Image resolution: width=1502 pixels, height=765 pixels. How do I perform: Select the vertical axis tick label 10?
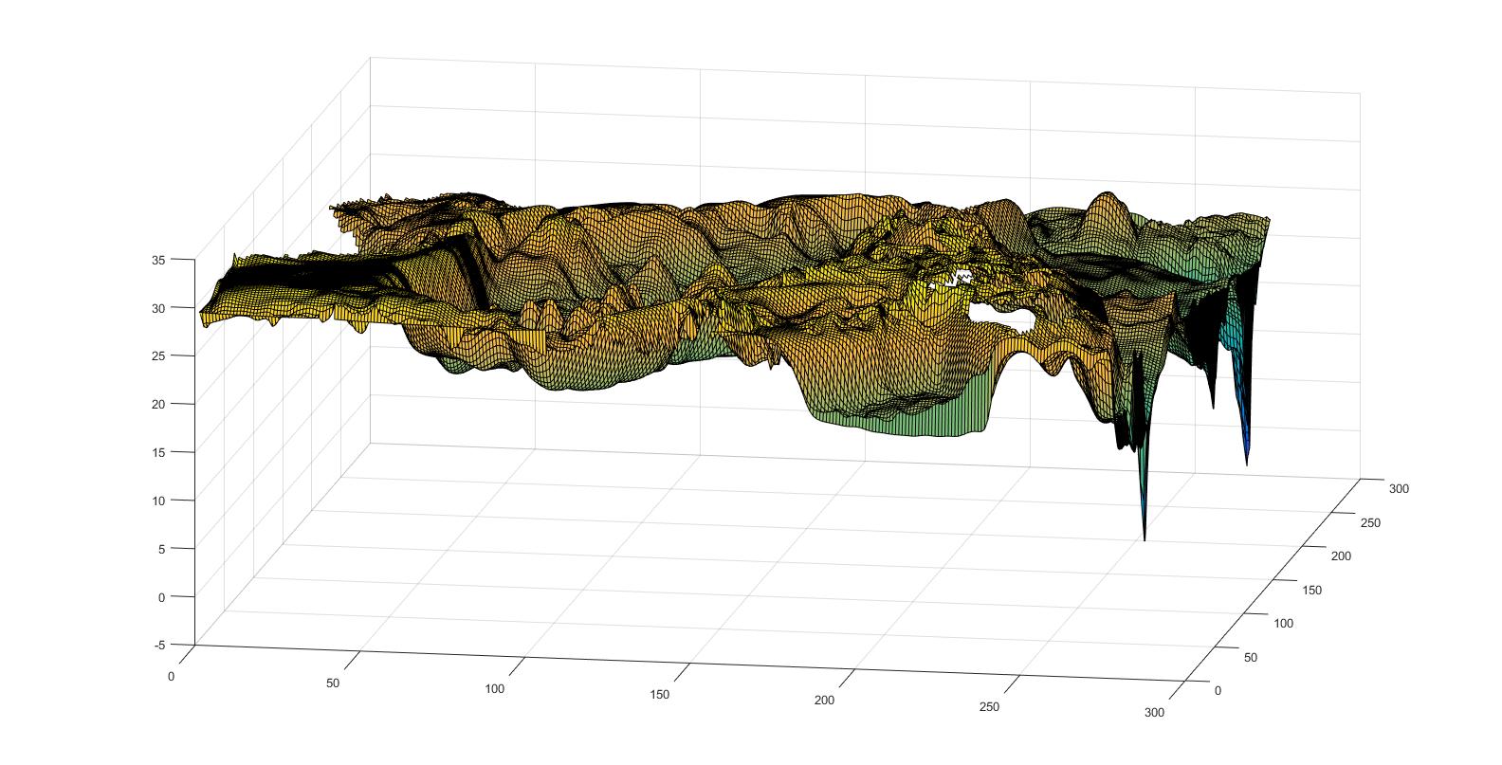(x=158, y=501)
